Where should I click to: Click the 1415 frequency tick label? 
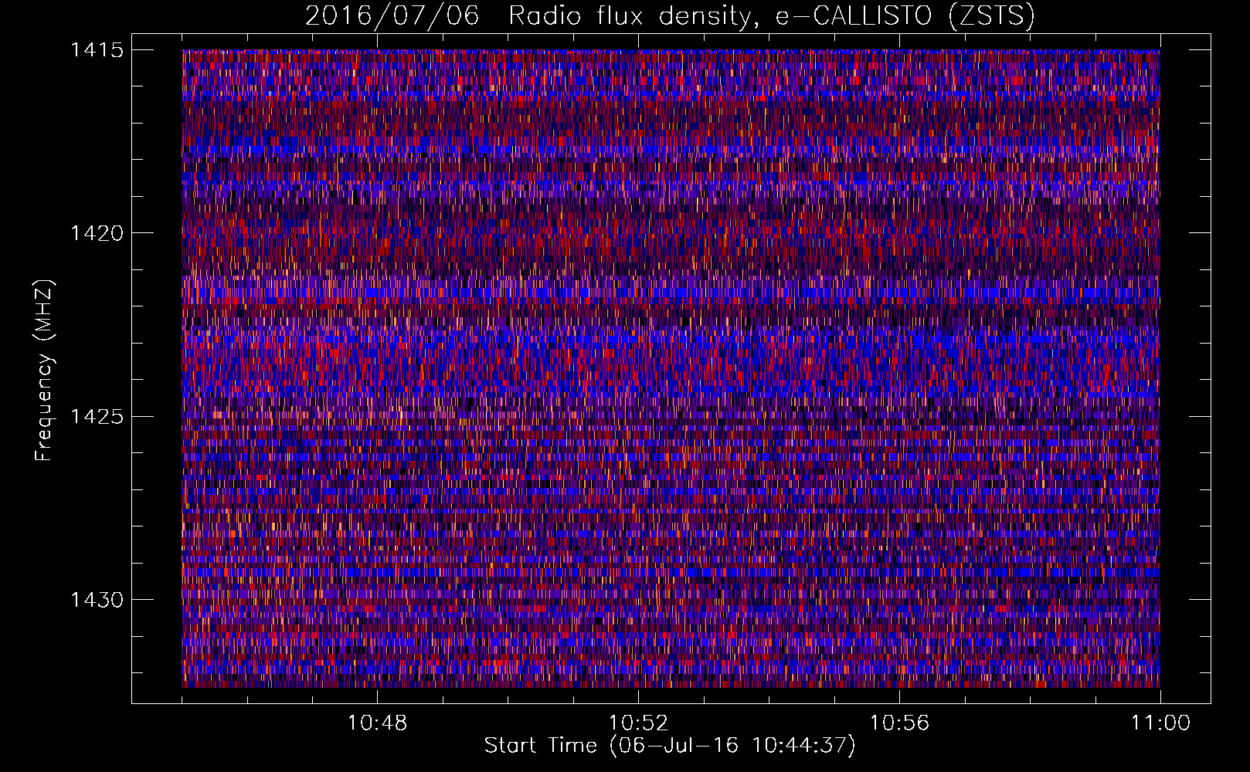point(97,50)
